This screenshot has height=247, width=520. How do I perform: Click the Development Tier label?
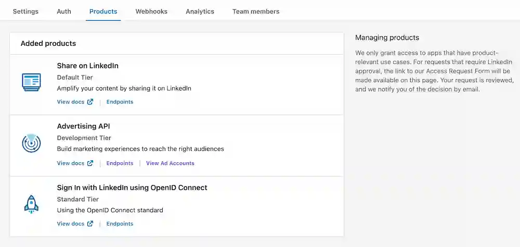click(84, 138)
